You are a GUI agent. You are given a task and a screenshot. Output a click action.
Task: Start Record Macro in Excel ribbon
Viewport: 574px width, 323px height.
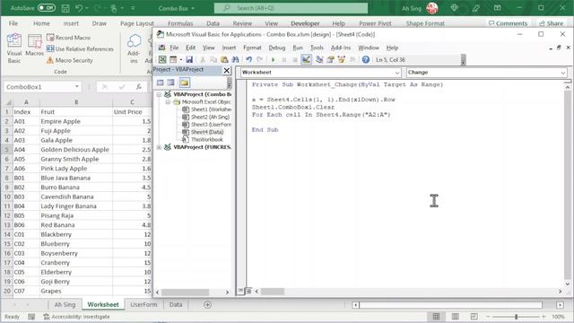(x=68, y=38)
